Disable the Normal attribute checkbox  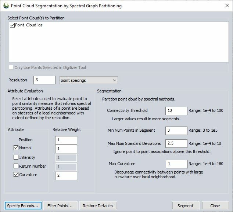(x=16, y=148)
